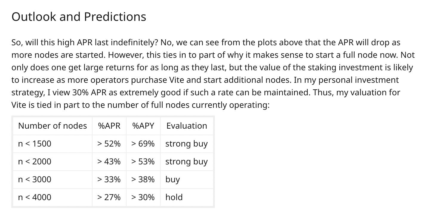Select the %APY column header
The height and width of the screenshot is (218, 422).
pyautogui.click(x=143, y=126)
